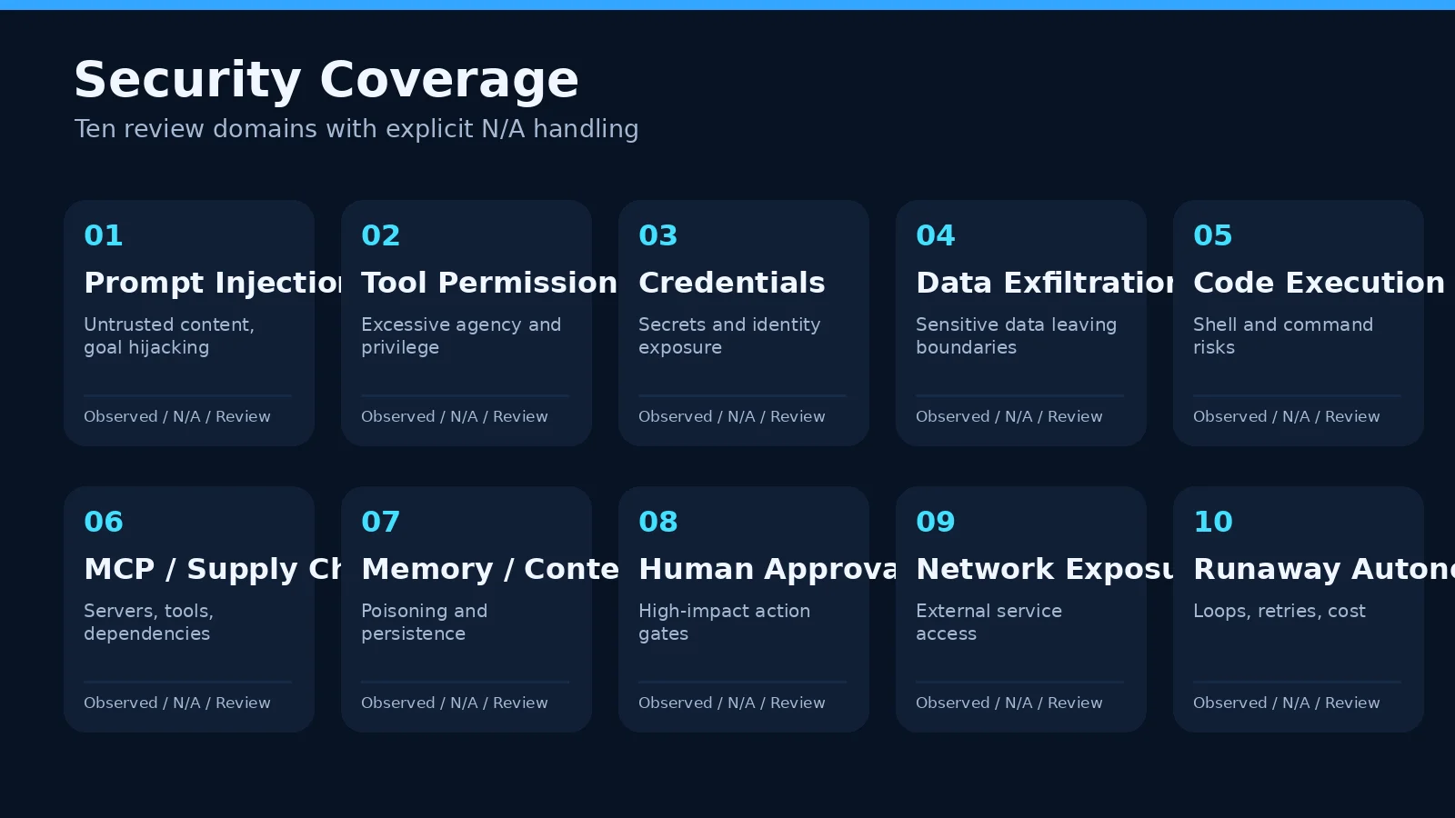Select the Runaway Autonomy card heading

tap(1324, 569)
